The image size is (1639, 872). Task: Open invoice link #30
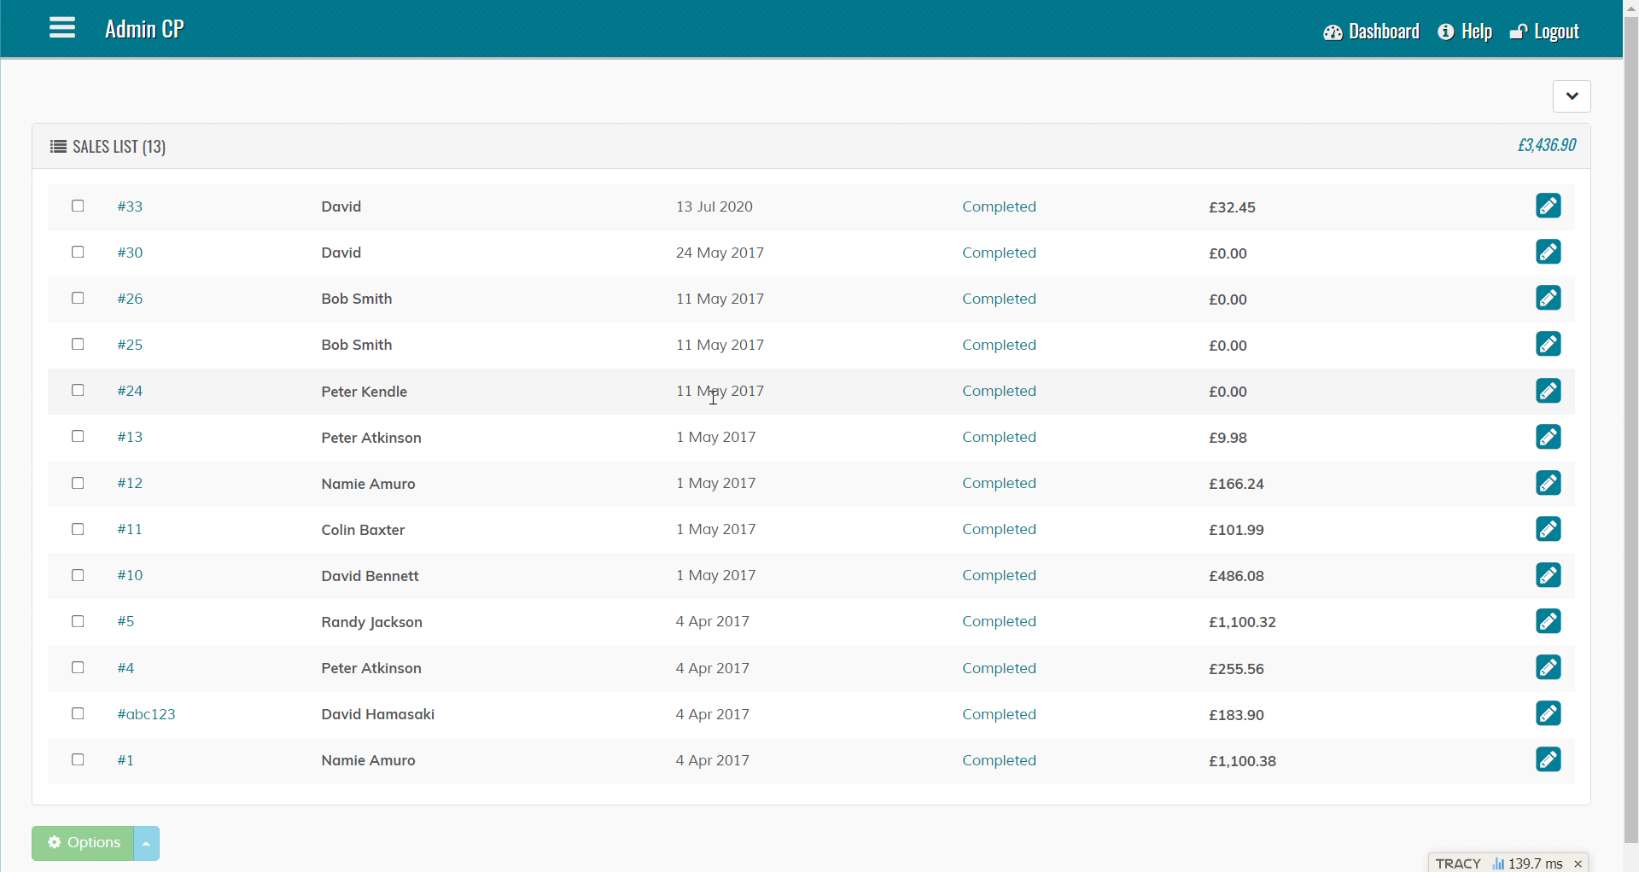pos(130,253)
